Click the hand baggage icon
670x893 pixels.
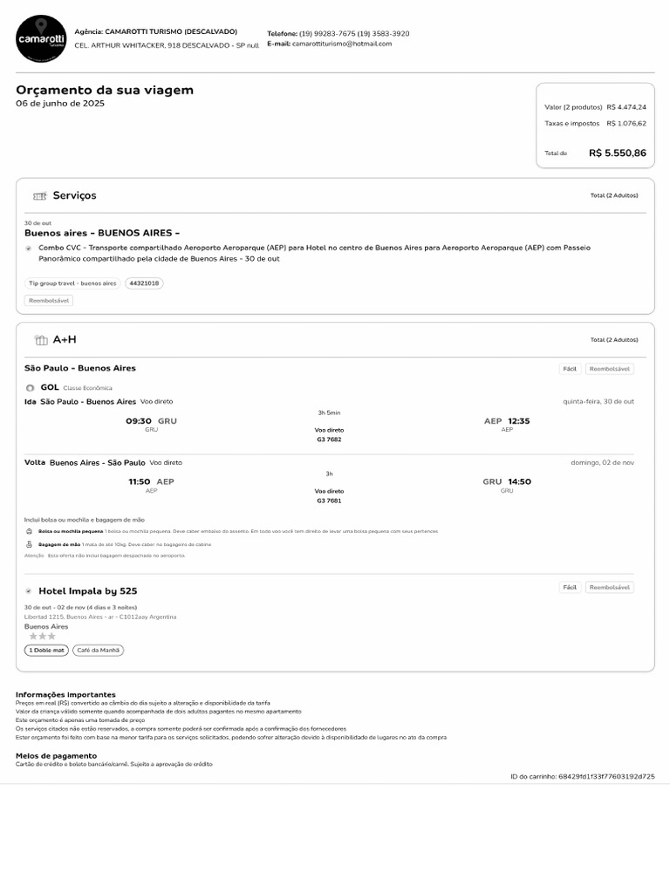click(x=30, y=544)
